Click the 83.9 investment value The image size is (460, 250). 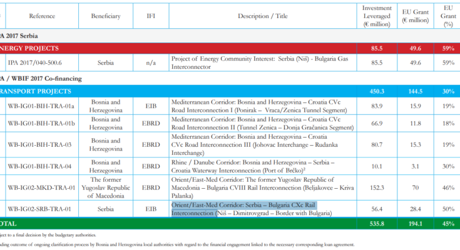click(377, 106)
